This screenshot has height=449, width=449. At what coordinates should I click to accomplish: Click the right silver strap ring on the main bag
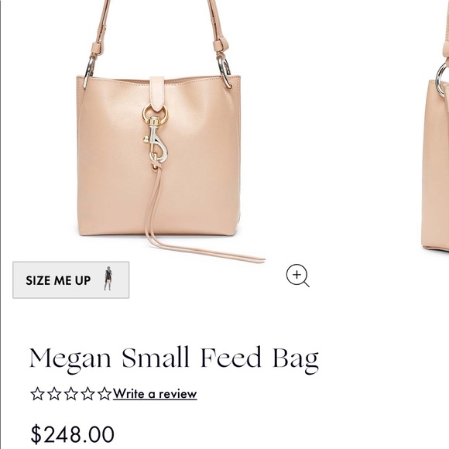point(224,72)
